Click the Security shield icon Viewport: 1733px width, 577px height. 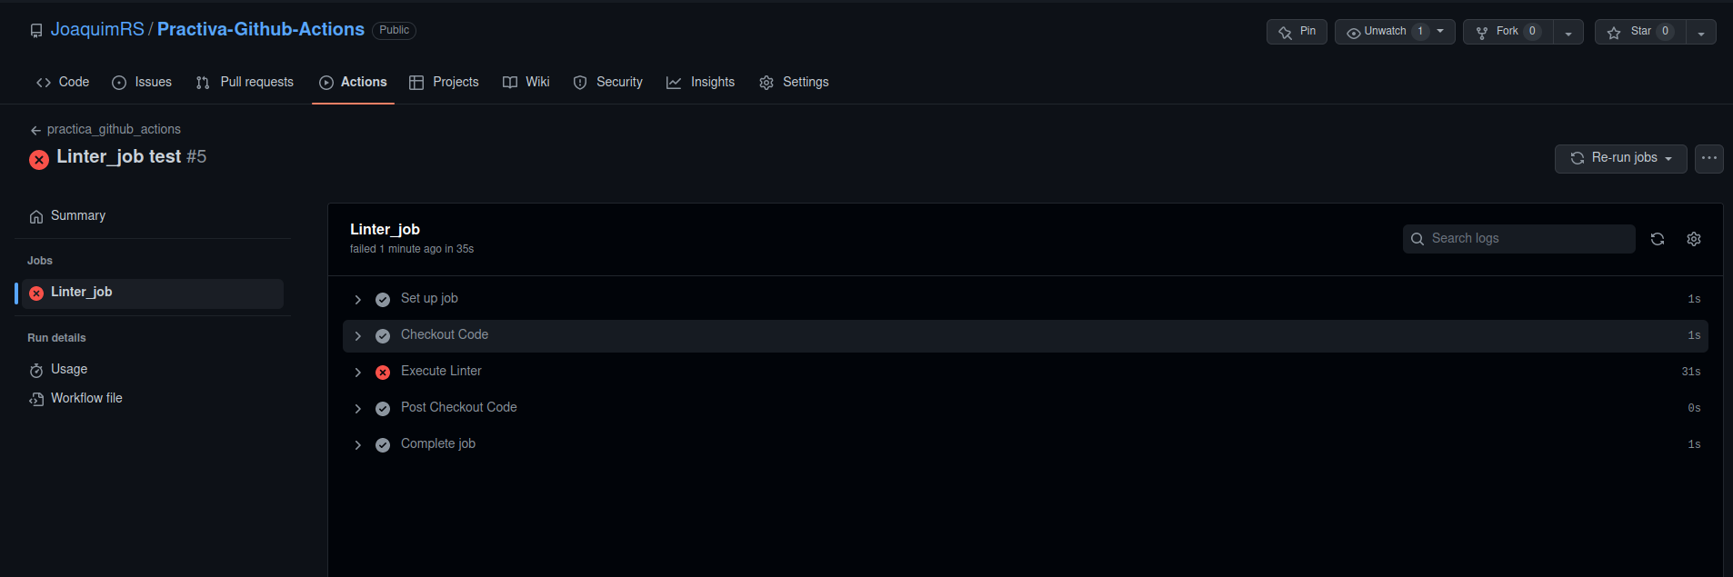tap(580, 83)
